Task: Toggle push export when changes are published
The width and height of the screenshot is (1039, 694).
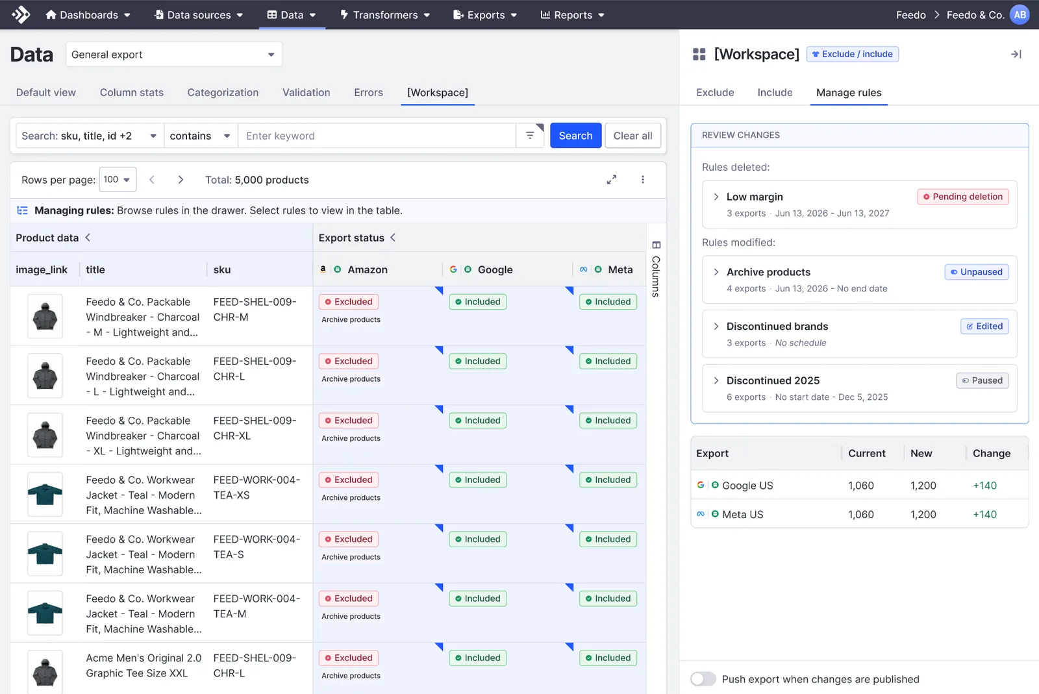Action: [x=703, y=679]
